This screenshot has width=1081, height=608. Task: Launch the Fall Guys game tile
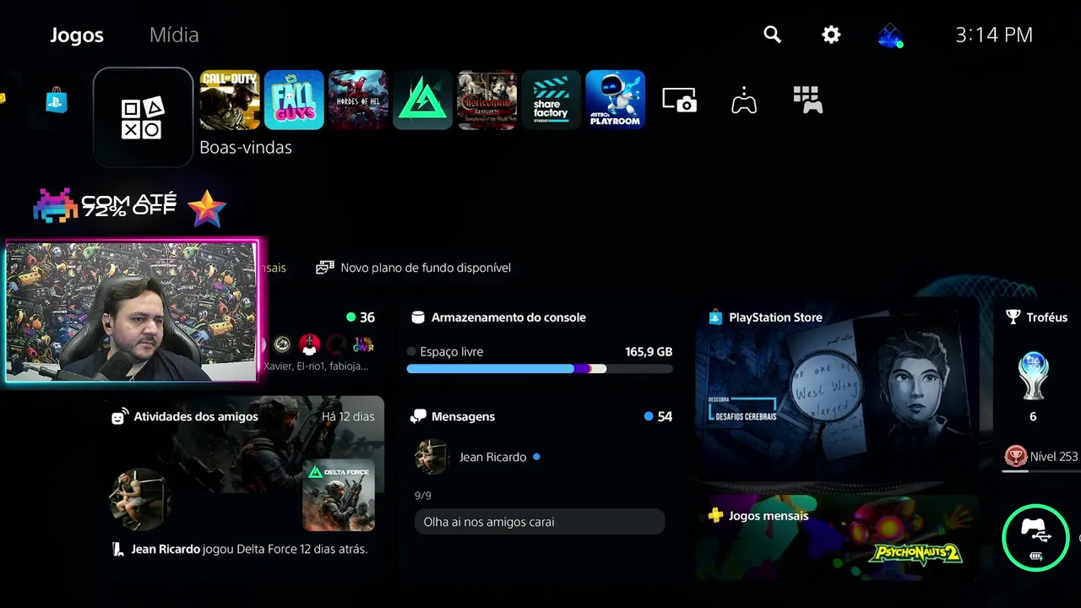coord(294,100)
